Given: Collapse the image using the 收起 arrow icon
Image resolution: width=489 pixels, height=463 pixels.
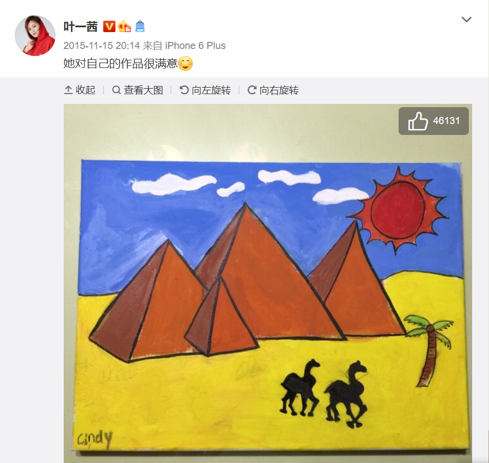Looking at the screenshot, I should (x=68, y=90).
